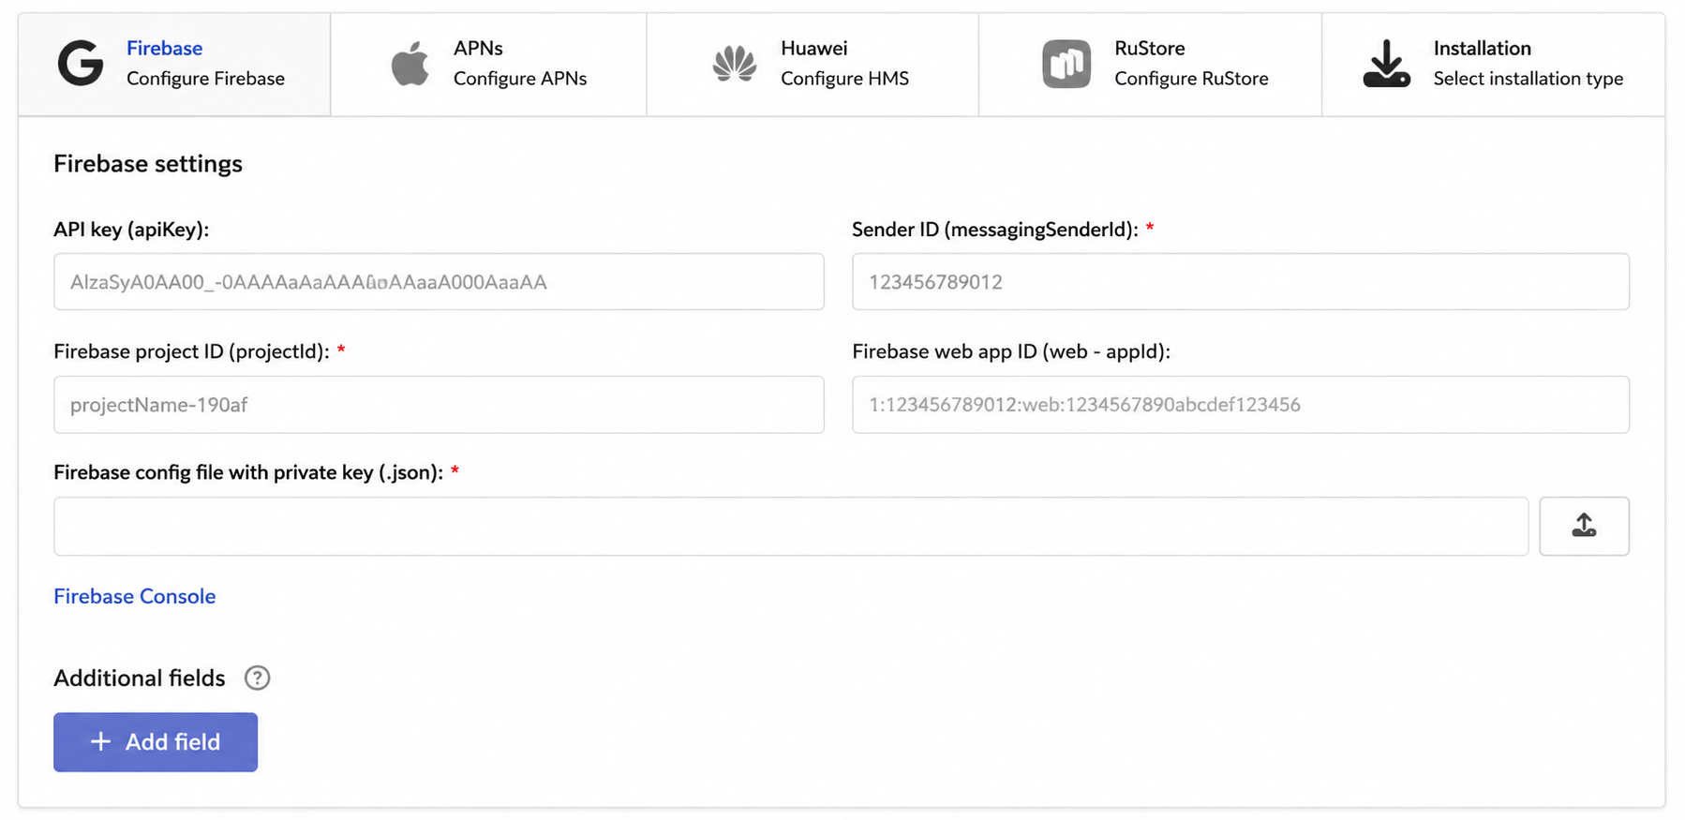Click the Huawei logo icon
This screenshot has width=1685, height=820.
pyautogui.click(x=734, y=64)
